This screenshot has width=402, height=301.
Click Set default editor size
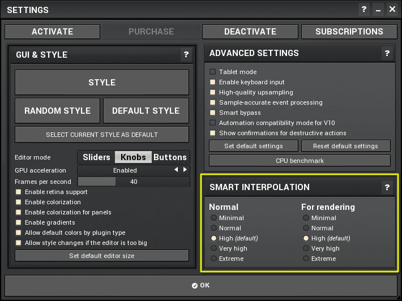click(x=102, y=256)
